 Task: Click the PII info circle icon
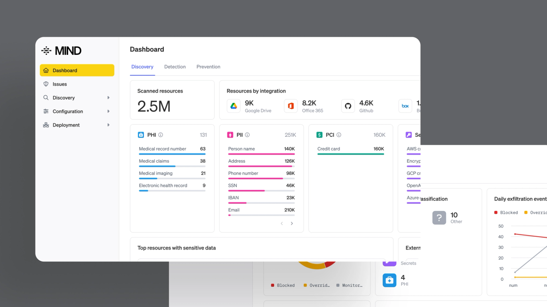[247, 135]
